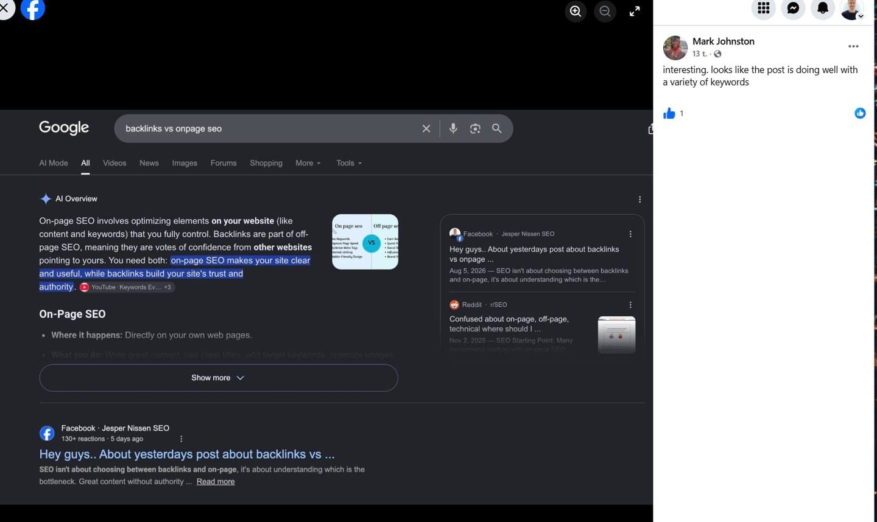Viewport: 877px width, 522px height.
Task: Click the Reddit icon on the r/SEO card
Action: click(454, 305)
